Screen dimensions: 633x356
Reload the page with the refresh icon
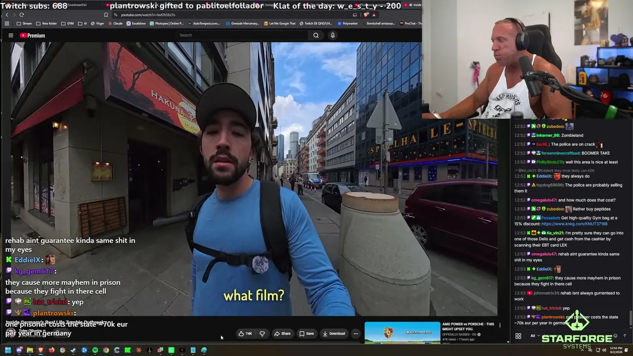tap(21, 15)
